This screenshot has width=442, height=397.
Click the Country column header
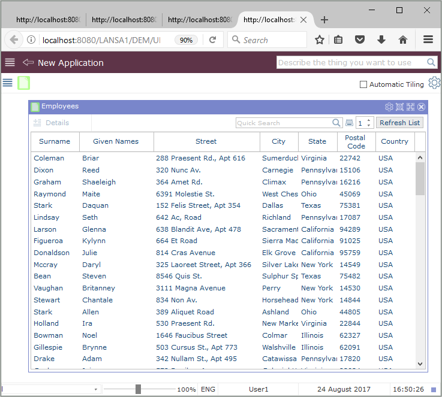pos(395,141)
